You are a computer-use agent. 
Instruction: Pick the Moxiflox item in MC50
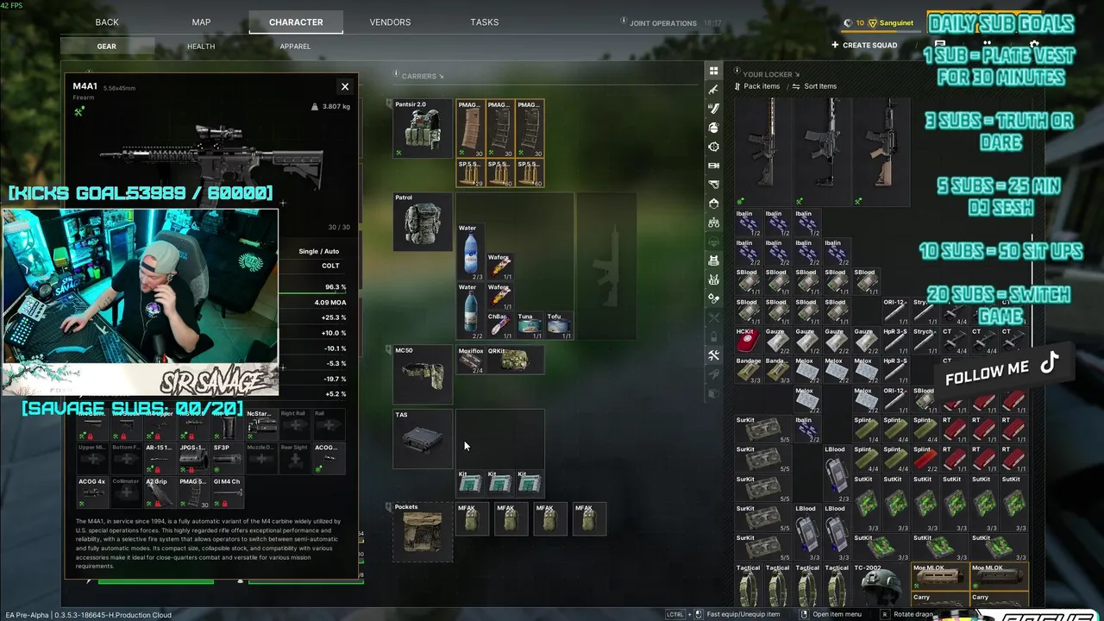click(471, 361)
